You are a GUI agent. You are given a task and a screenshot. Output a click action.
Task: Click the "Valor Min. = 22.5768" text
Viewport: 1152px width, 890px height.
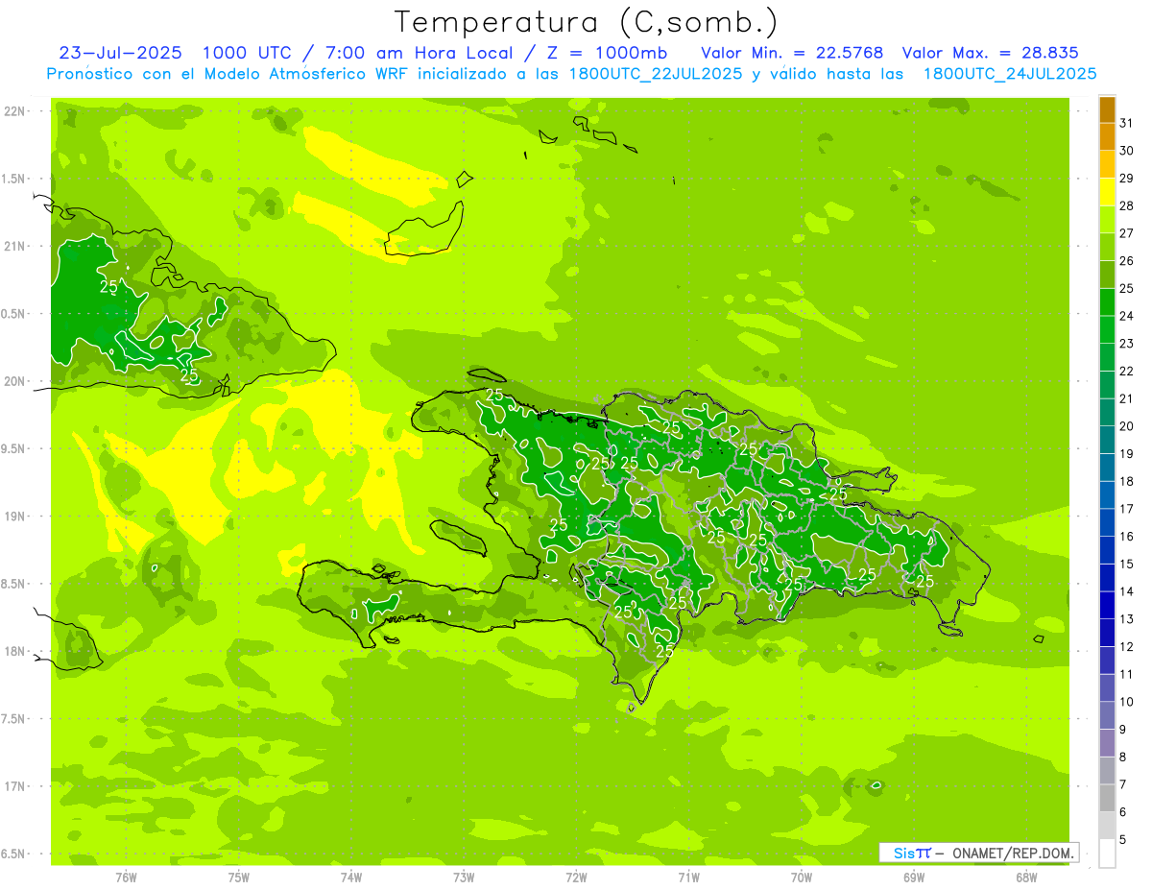(792, 53)
